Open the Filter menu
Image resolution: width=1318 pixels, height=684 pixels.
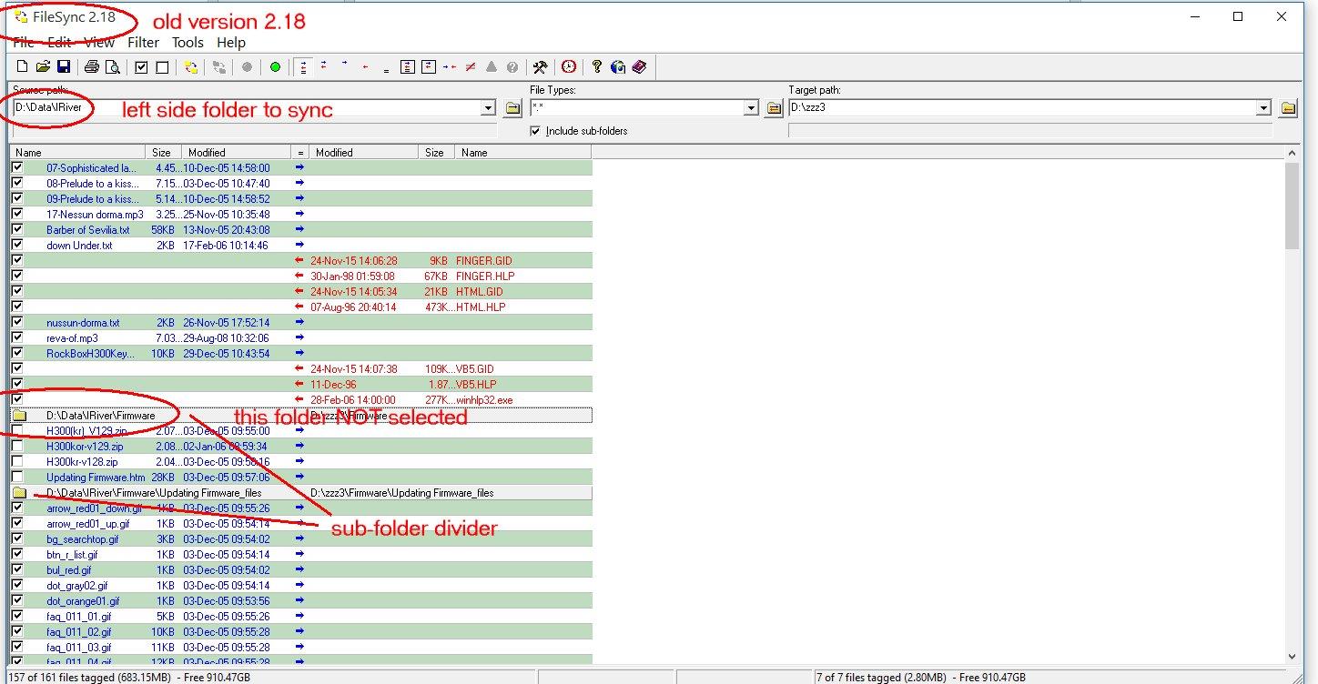[x=143, y=42]
